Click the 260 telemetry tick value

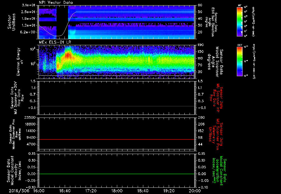click(x=201, y=118)
